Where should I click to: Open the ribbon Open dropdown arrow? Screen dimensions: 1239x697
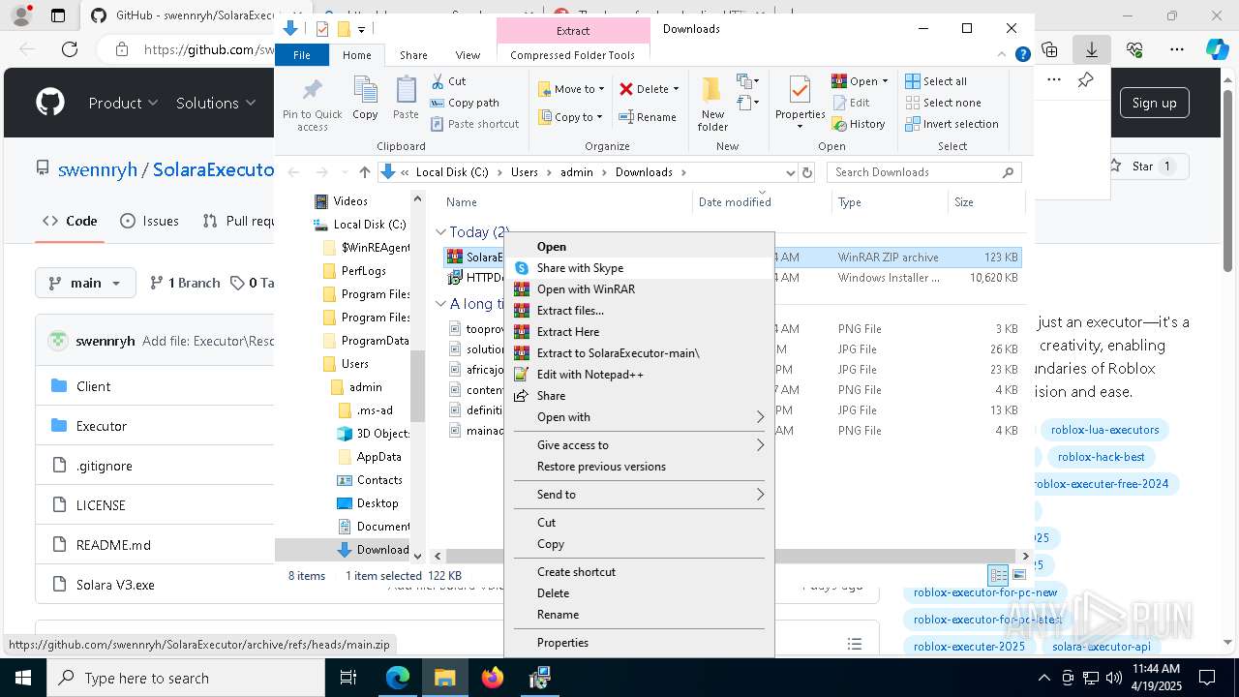tap(885, 81)
